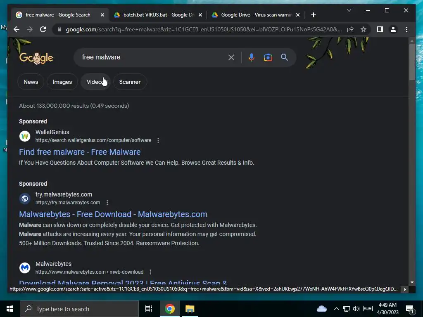Select the Scanner filter chip
Screen dimensions: 423x317
130,82
